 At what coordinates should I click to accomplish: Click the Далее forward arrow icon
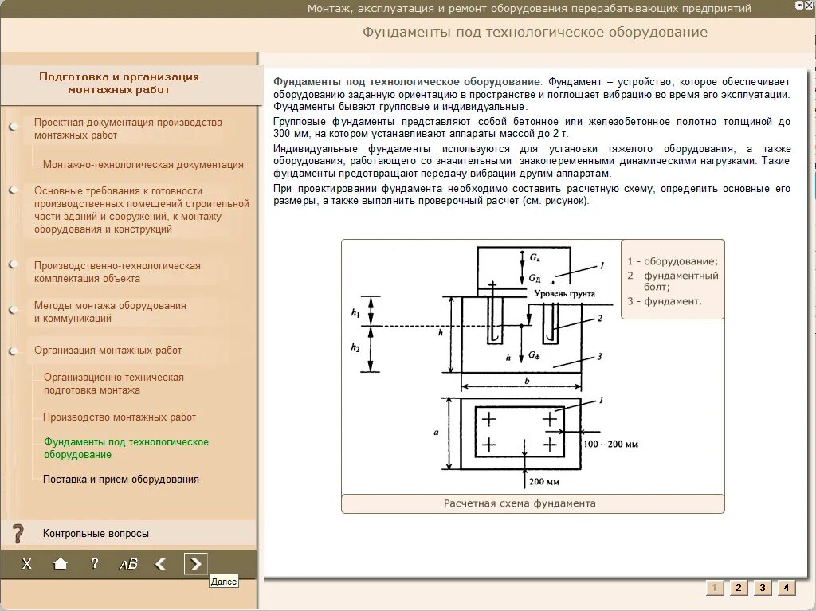tap(195, 563)
